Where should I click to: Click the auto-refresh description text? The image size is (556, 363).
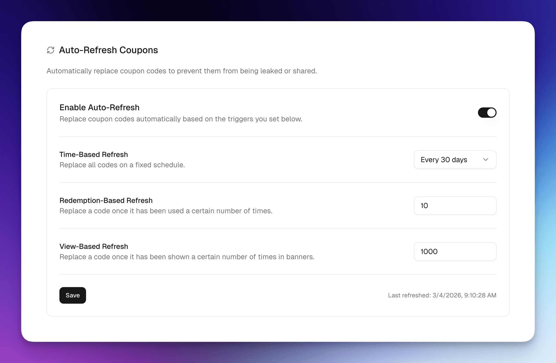pos(182,71)
